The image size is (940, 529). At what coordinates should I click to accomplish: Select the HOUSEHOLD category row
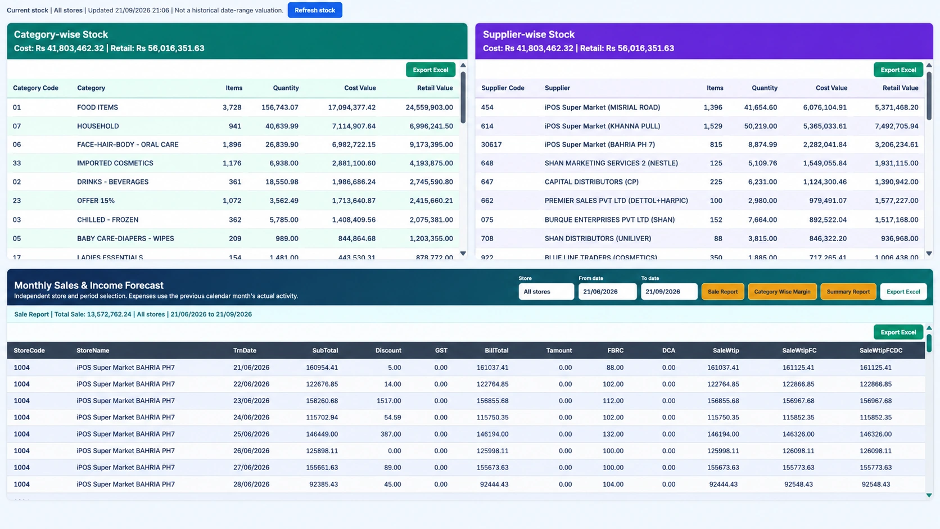233,126
